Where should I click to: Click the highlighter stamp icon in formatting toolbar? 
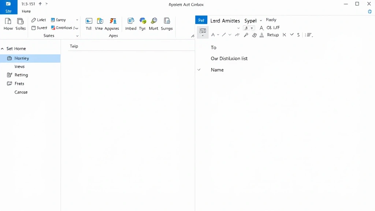(x=261, y=35)
